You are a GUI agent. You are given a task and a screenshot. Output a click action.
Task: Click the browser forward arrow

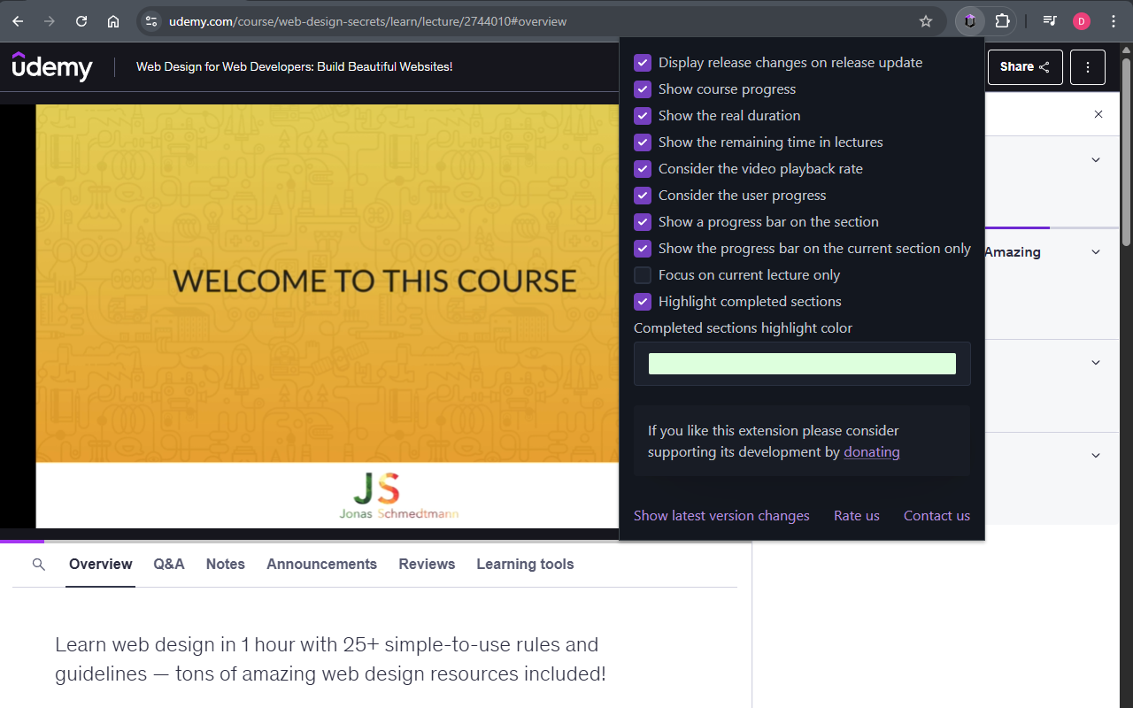pos(50,21)
